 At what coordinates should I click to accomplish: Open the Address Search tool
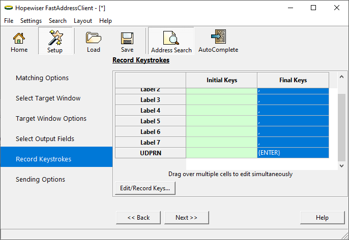click(x=171, y=41)
